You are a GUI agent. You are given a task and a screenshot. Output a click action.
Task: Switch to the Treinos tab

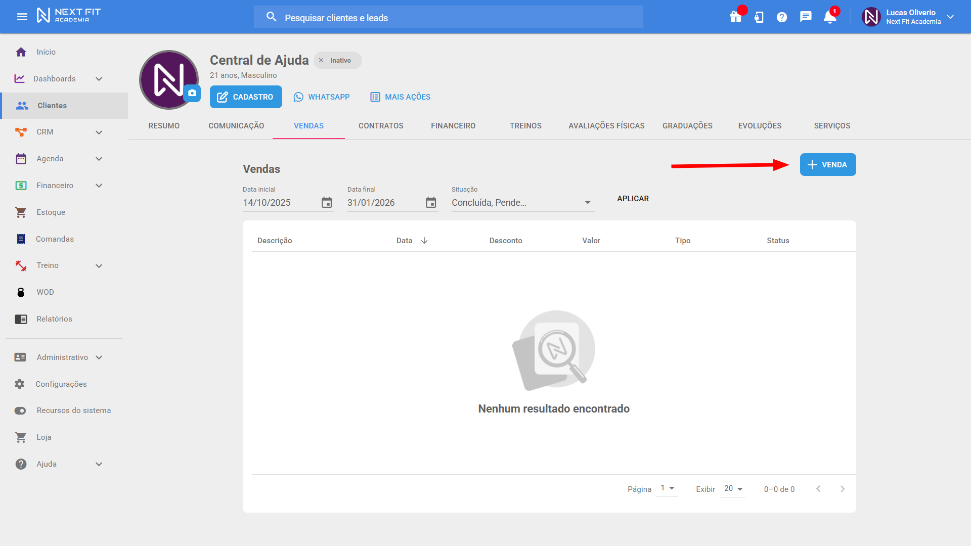coord(525,126)
